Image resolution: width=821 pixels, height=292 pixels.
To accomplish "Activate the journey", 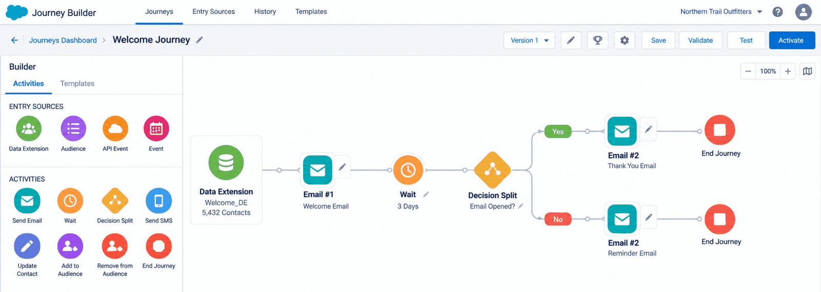I will tap(792, 41).
